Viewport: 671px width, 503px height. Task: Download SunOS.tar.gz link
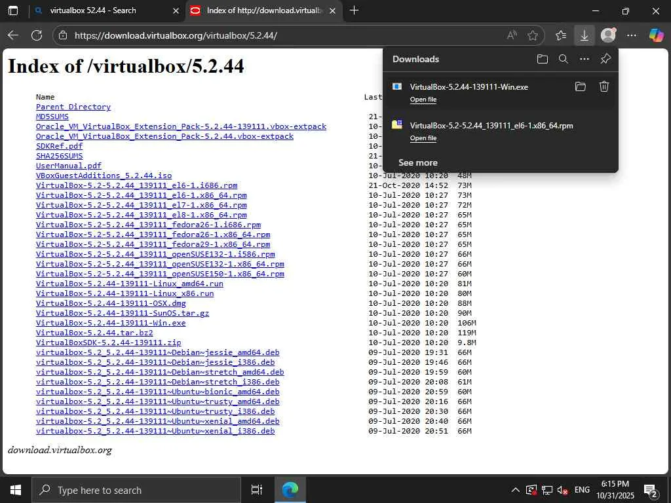click(123, 314)
